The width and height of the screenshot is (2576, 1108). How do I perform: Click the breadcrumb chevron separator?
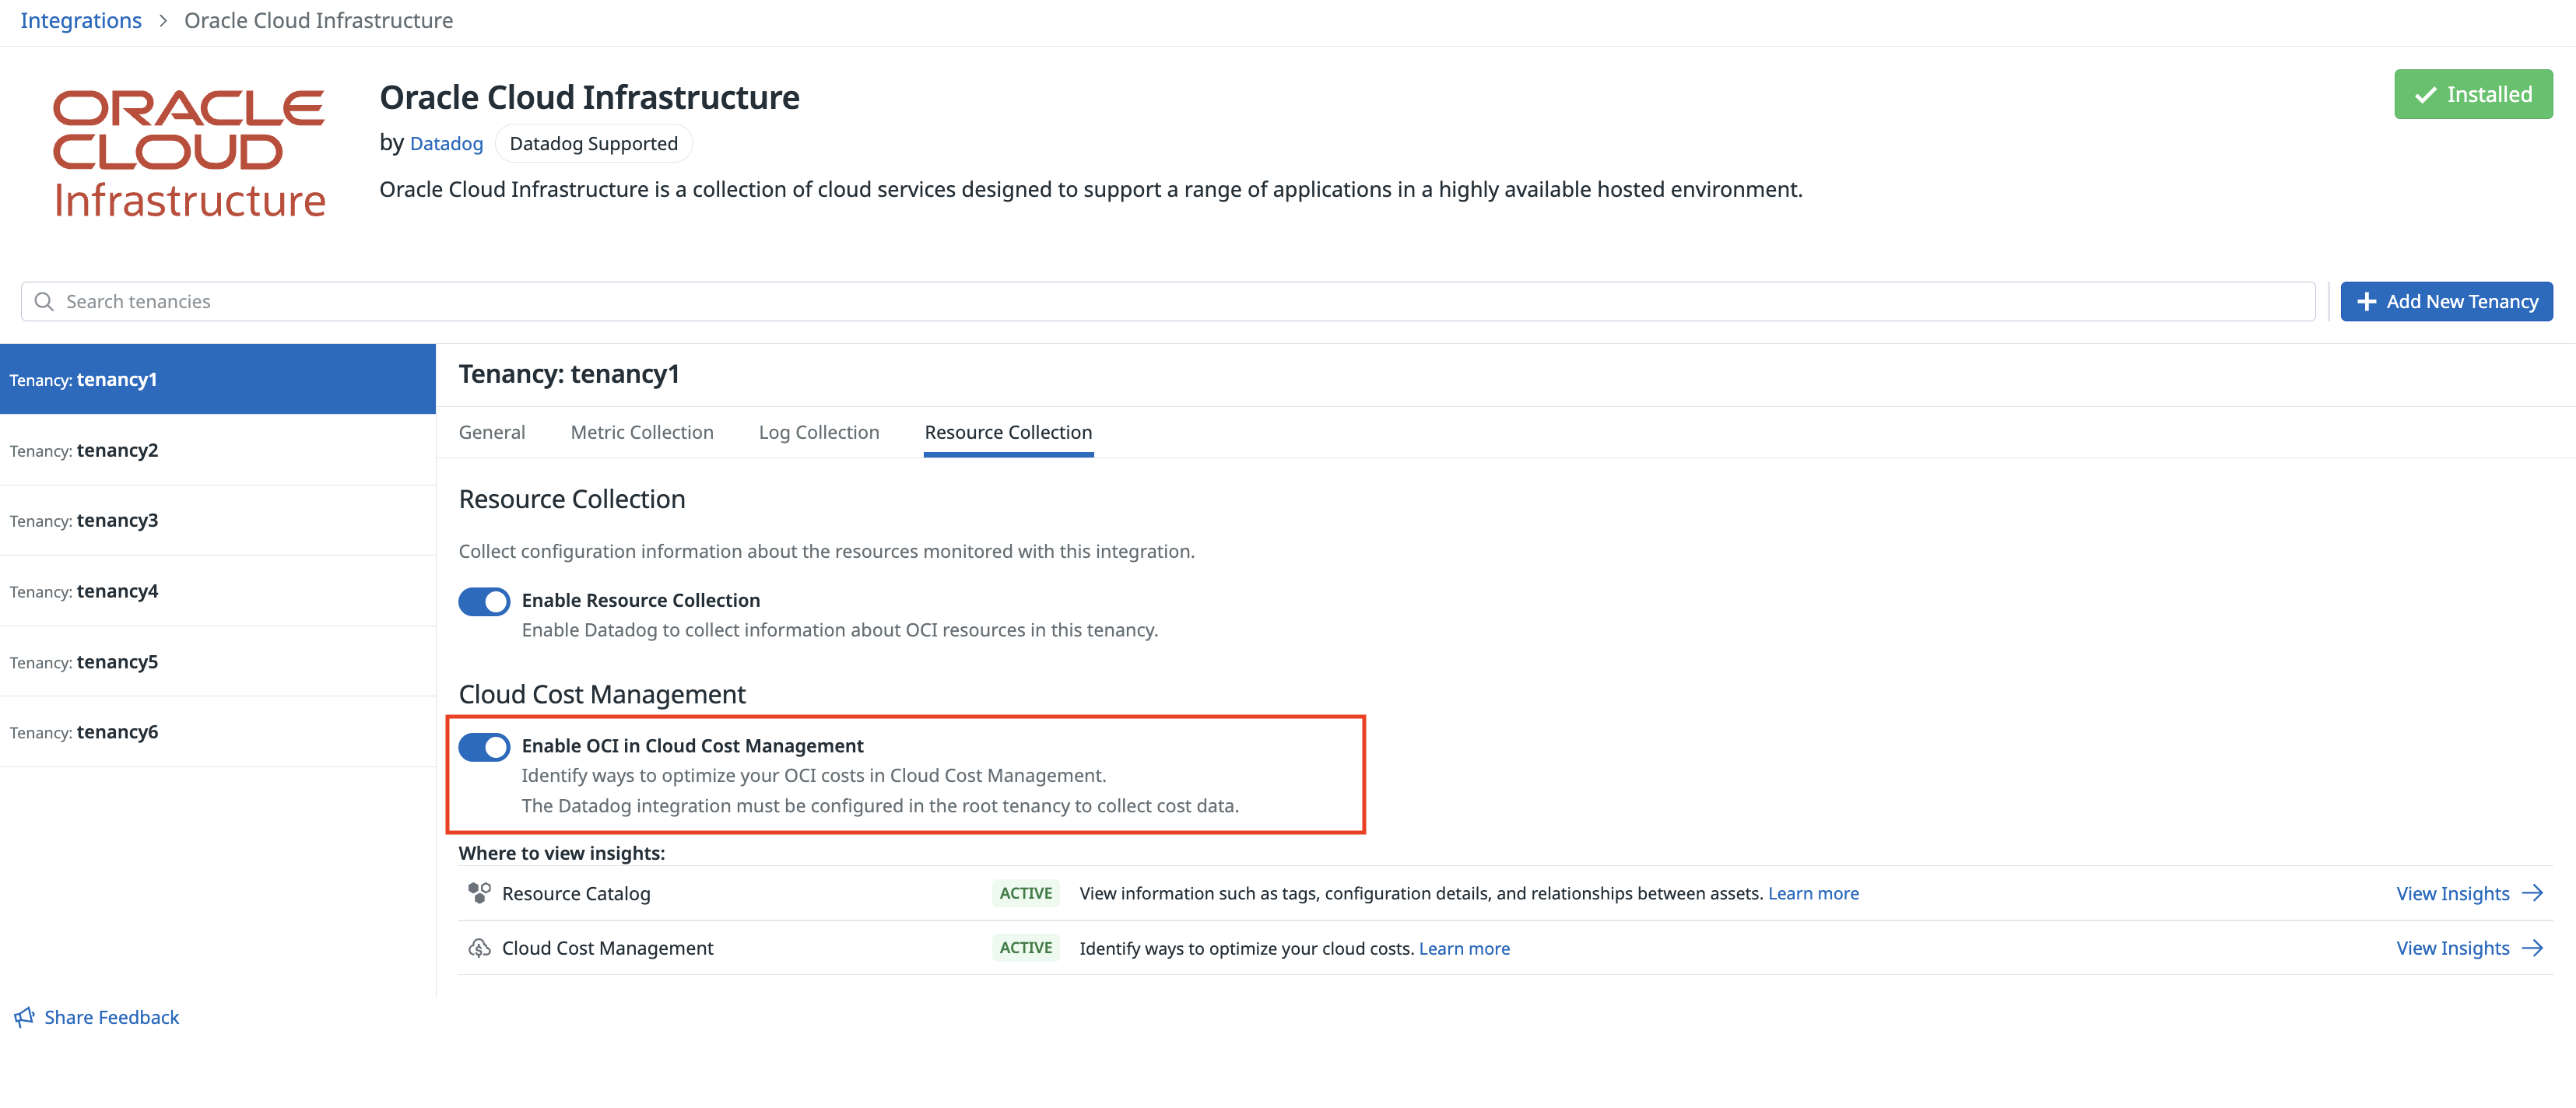[163, 21]
